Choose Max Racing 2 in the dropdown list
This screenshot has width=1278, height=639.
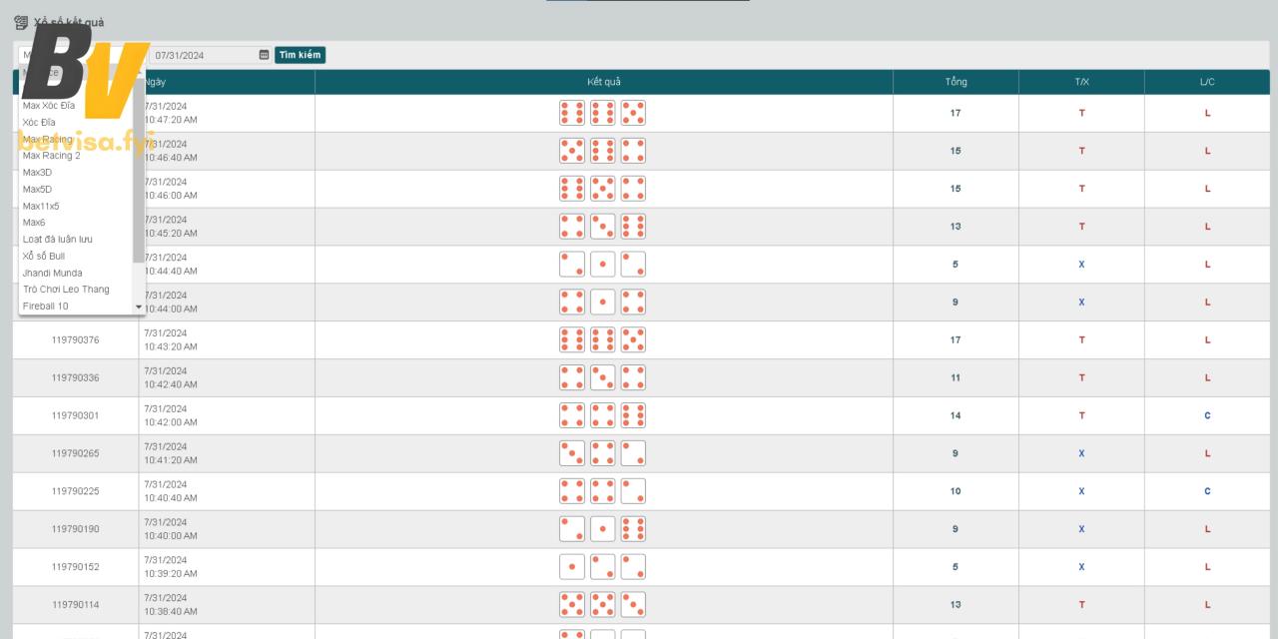52,156
